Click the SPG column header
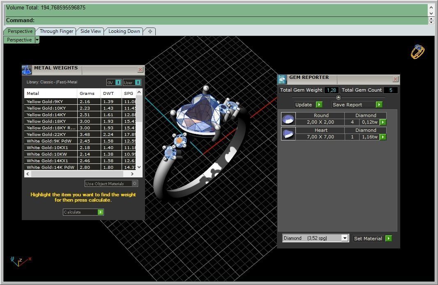 coord(129,93)
